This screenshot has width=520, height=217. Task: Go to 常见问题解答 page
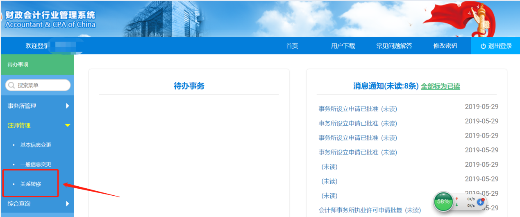(394, 46)
